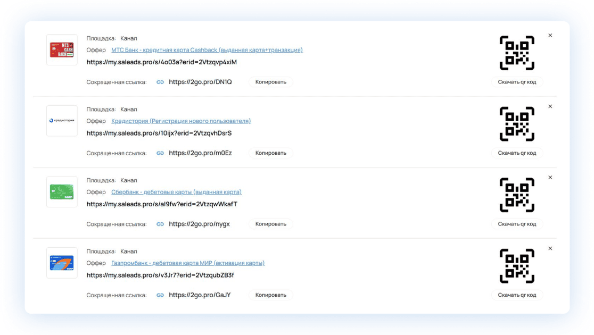Click the QR code for Кредистория offer
Screen dimensions: 594x335
point(516,124)
